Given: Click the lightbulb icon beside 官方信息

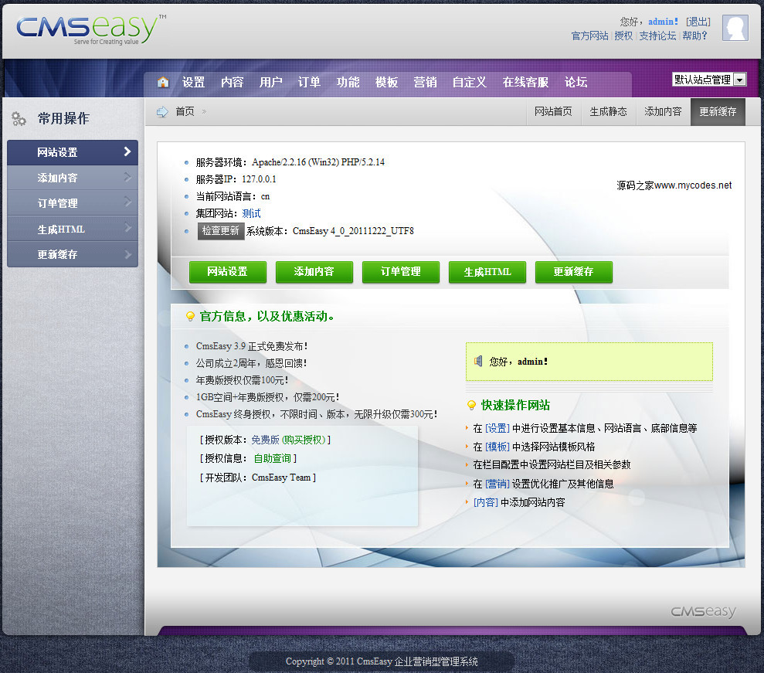Looking at the screenshot, I should (x=190, y=316).
